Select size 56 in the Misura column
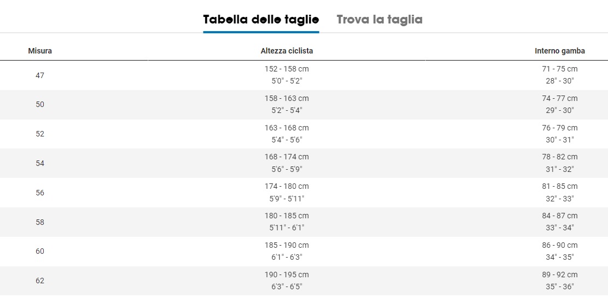 40,193
